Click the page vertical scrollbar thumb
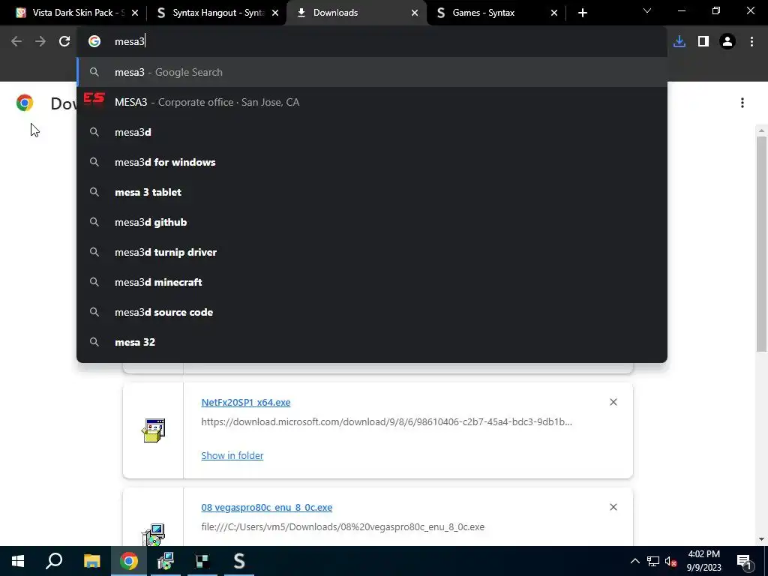 pos(761,244)
